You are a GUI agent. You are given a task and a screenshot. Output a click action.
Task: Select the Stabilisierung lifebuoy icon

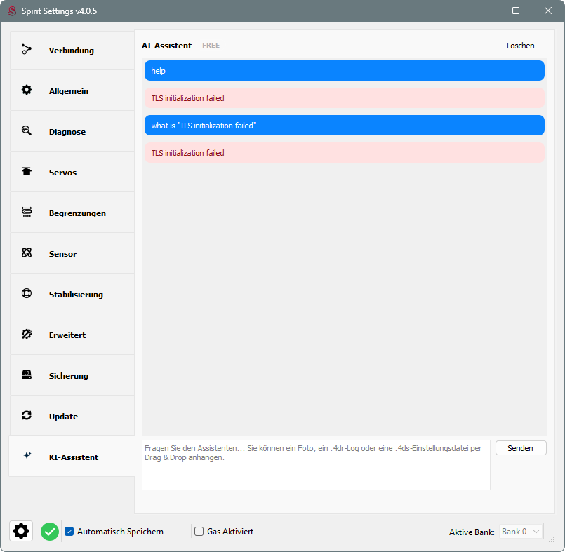[26, 293]
